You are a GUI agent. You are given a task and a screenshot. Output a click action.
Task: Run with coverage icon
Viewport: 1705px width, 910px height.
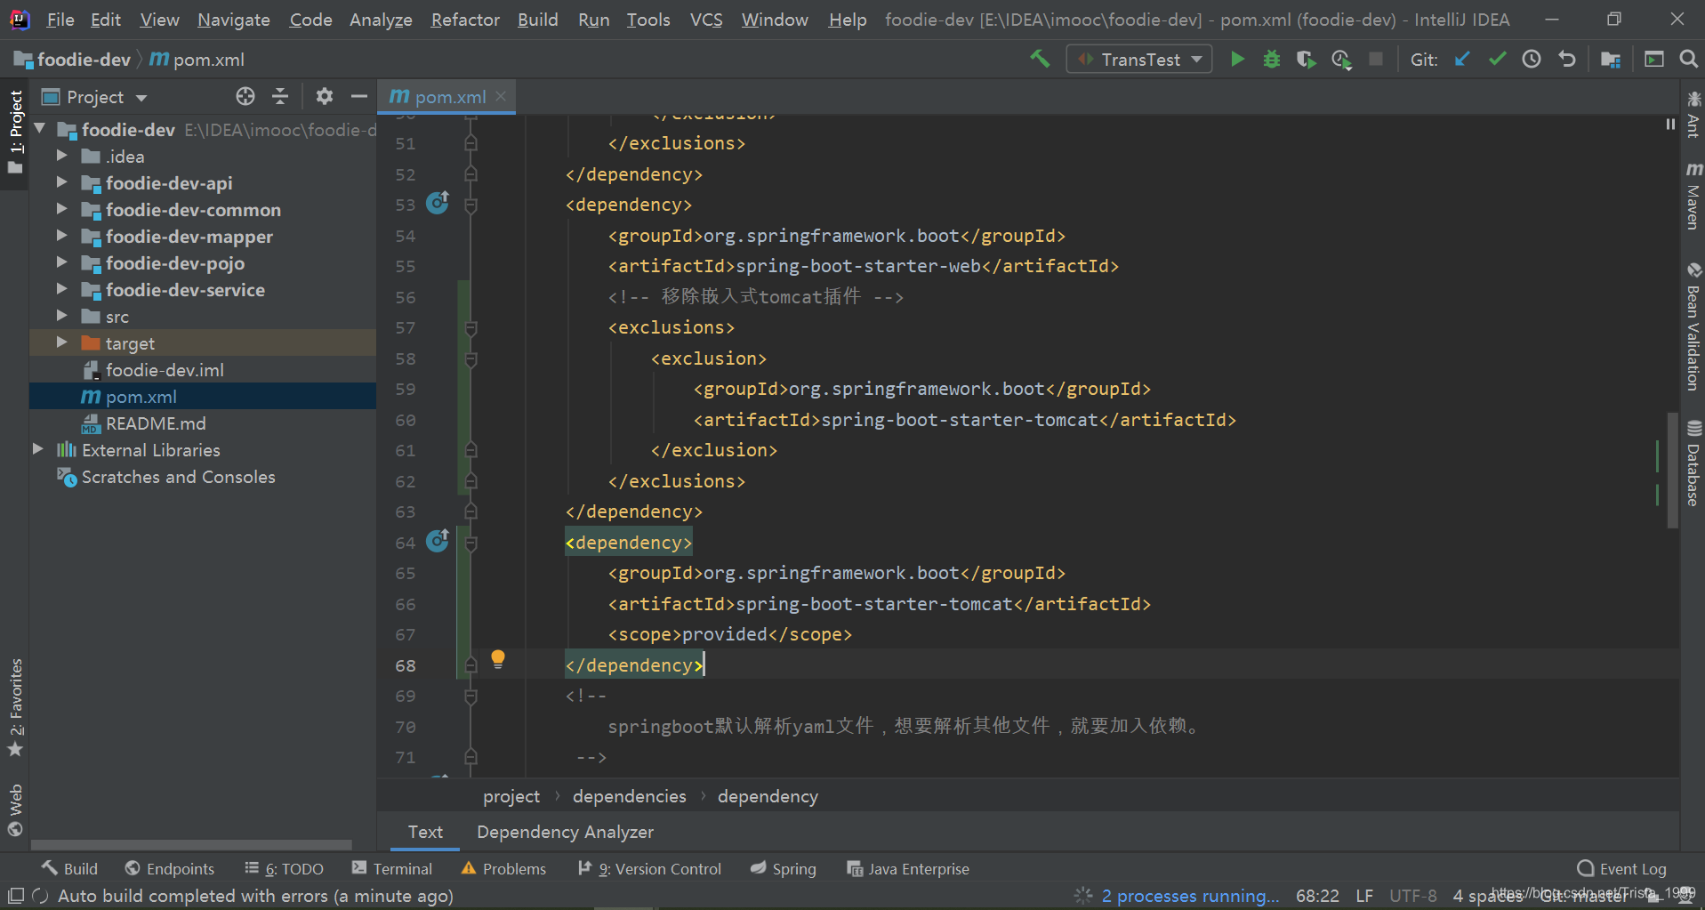(x=1306, y=59)
